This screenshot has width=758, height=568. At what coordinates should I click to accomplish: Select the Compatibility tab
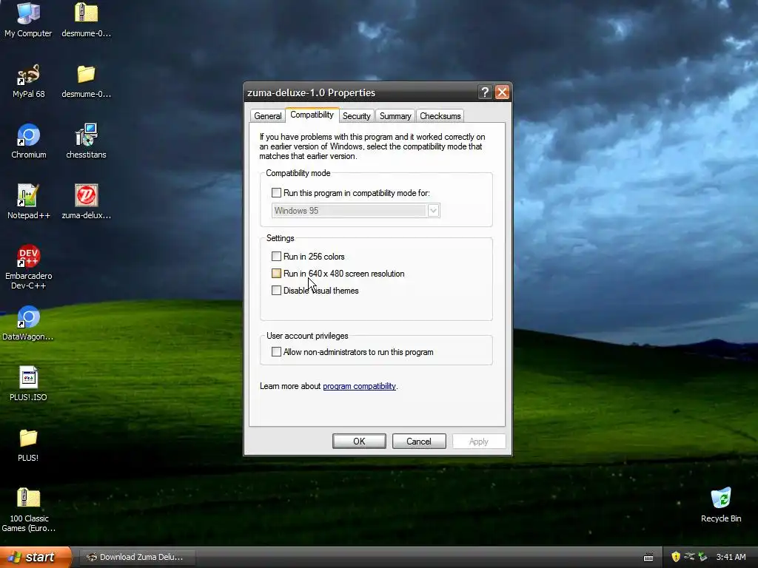312,115
